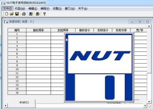
Task: Click receive frequency cell for channel 8
Action: coord(38,61)
